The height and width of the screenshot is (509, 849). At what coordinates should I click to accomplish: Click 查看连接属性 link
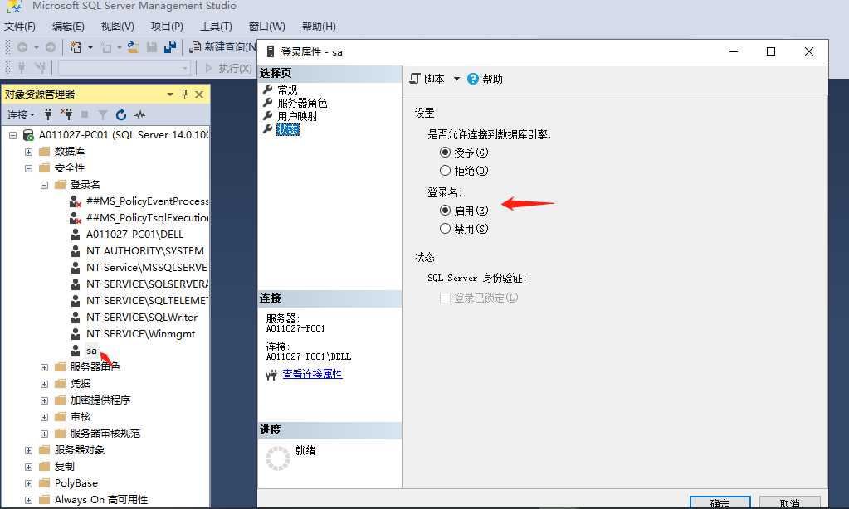pyautogui.click(x=312, y=374)
